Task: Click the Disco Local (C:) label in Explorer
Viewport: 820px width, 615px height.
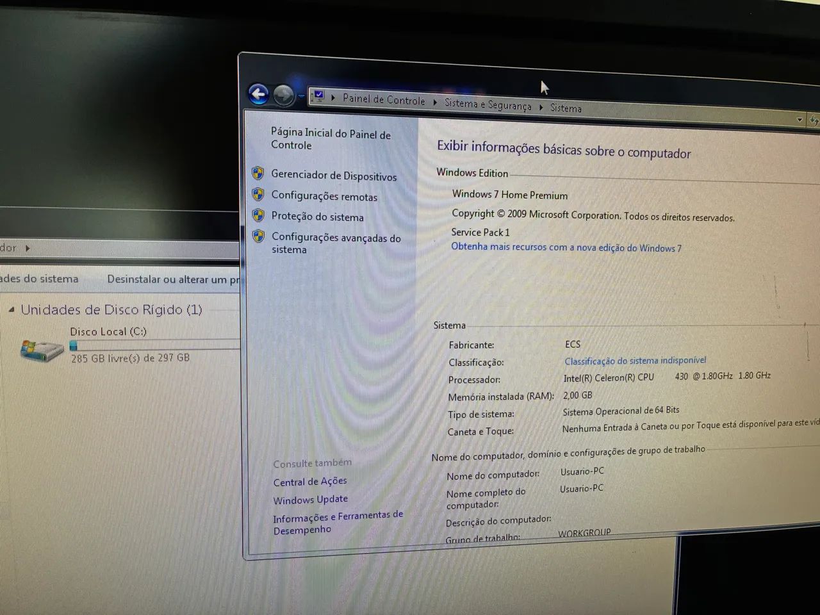Action: 108,331
